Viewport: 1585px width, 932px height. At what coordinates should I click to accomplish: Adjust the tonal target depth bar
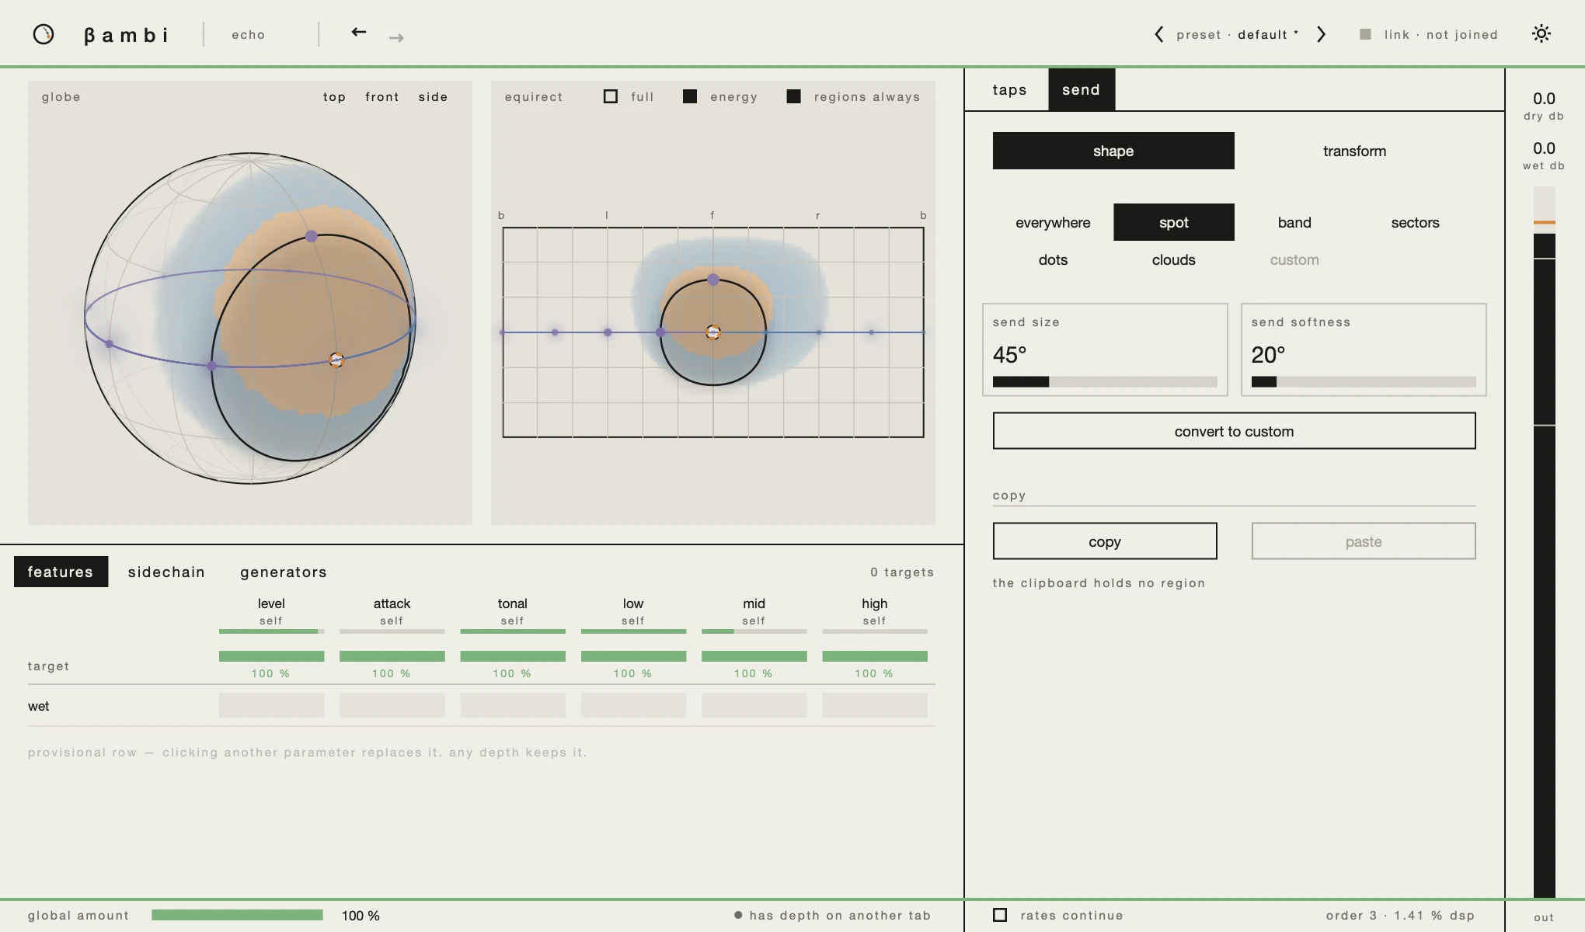point(513,656)
